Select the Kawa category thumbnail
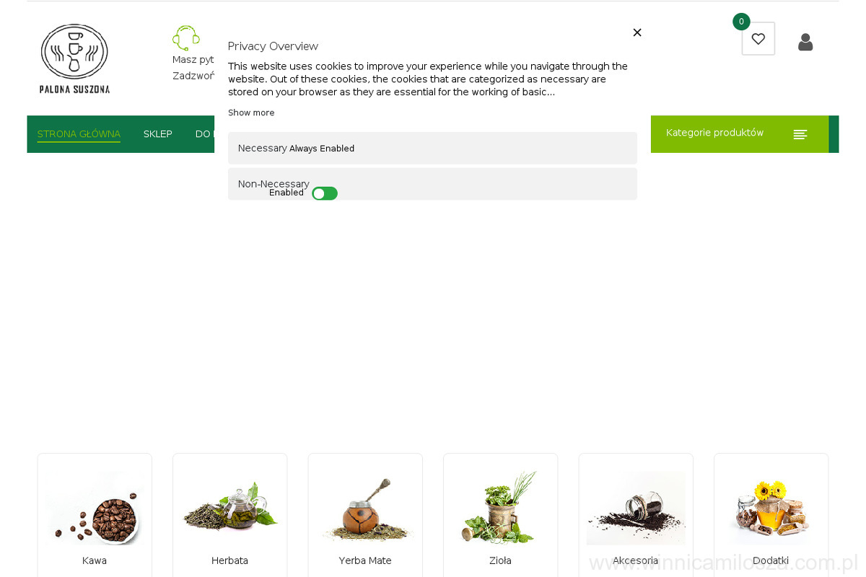The height and width of the screenshot is (577, 866). [x=95, y=508]
